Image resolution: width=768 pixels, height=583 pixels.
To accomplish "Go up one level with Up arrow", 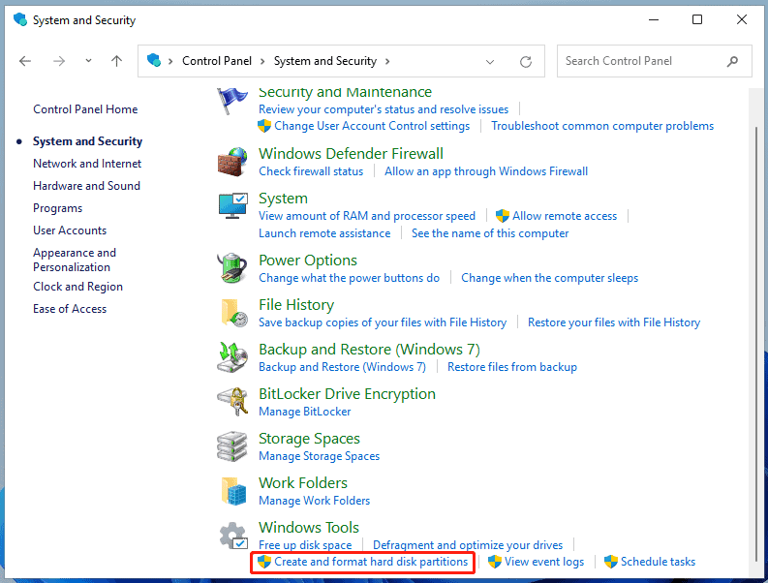I will coord(116,61).
